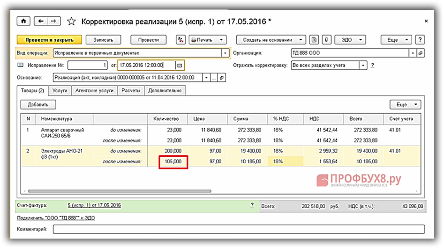Click the open icon next to Организация field
The height and width of the screenshot is (248, 444).
420,53
